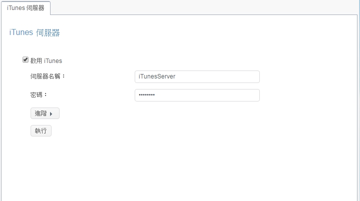Click the 密碼 label
Viewport: 360px width, 201px height.
39,94
